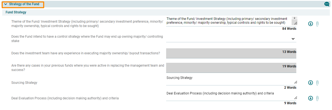Click the Fund Strategy subsection header
The height and width of the screenshot is (110, 332).
coord(16,12)
